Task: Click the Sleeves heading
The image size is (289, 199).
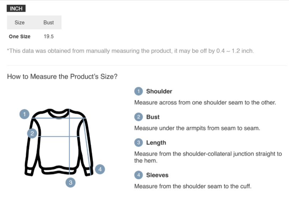Action: [x=157, y=175]
